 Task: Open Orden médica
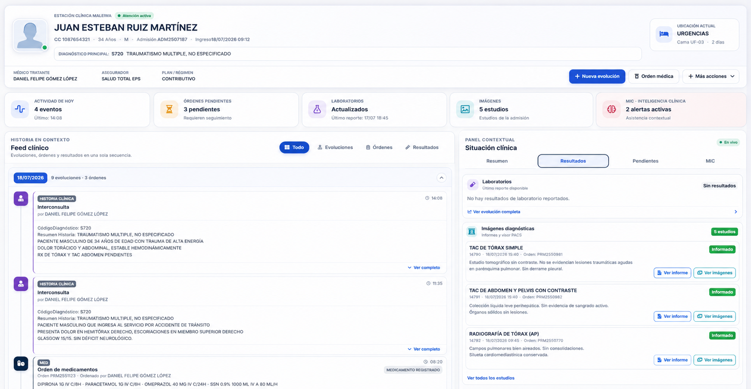[654, 76]
